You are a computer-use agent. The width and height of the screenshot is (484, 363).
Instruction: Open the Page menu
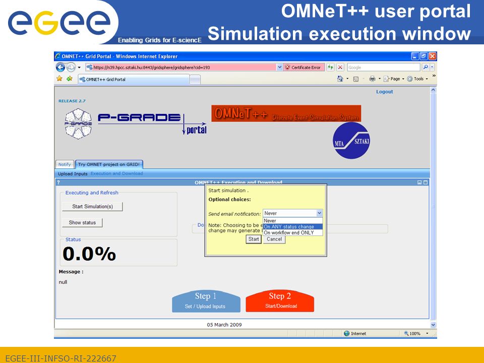[x=394, y=79]
